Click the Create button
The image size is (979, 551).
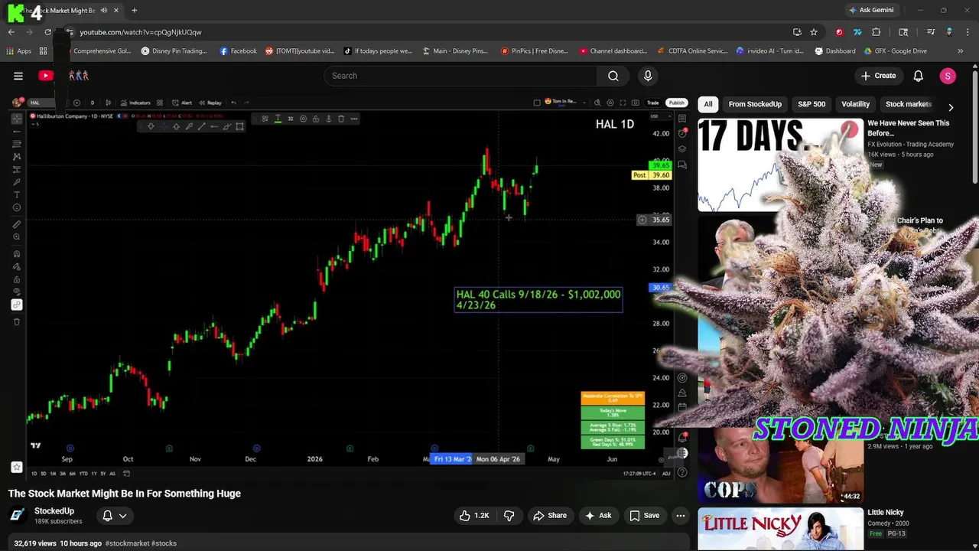coord(878,76)
